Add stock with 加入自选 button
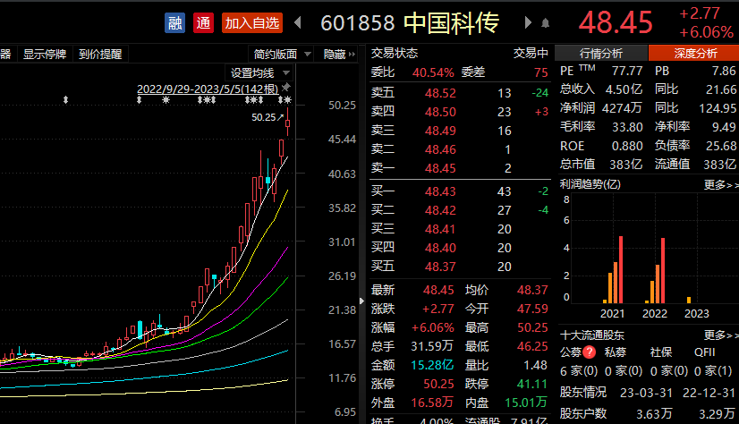 point(252,22)
